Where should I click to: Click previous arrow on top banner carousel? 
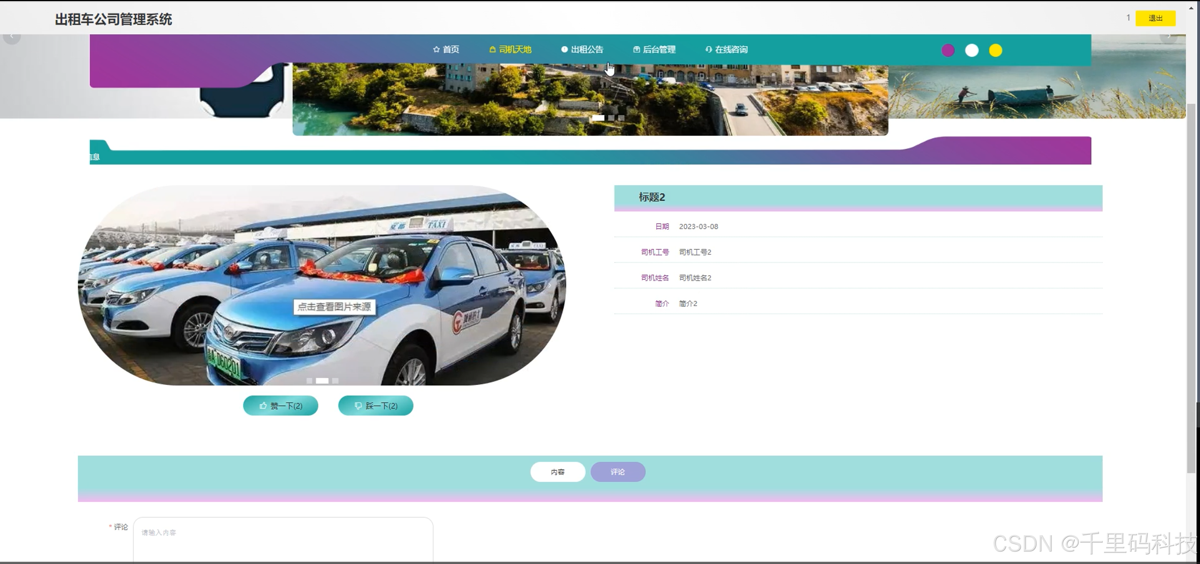[x=12, y=37]
